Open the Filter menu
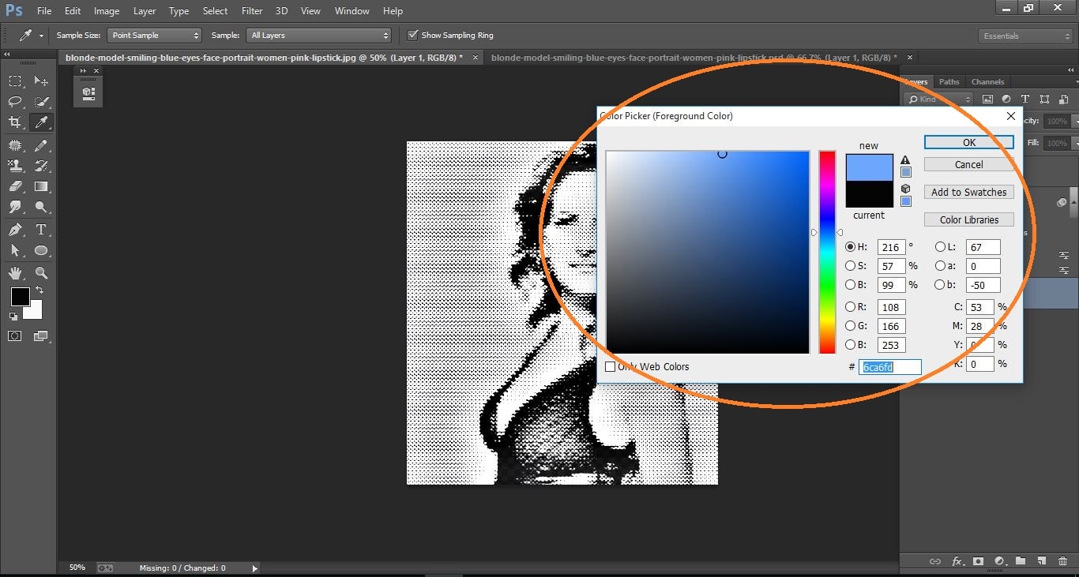 click(x=251, y=10)
